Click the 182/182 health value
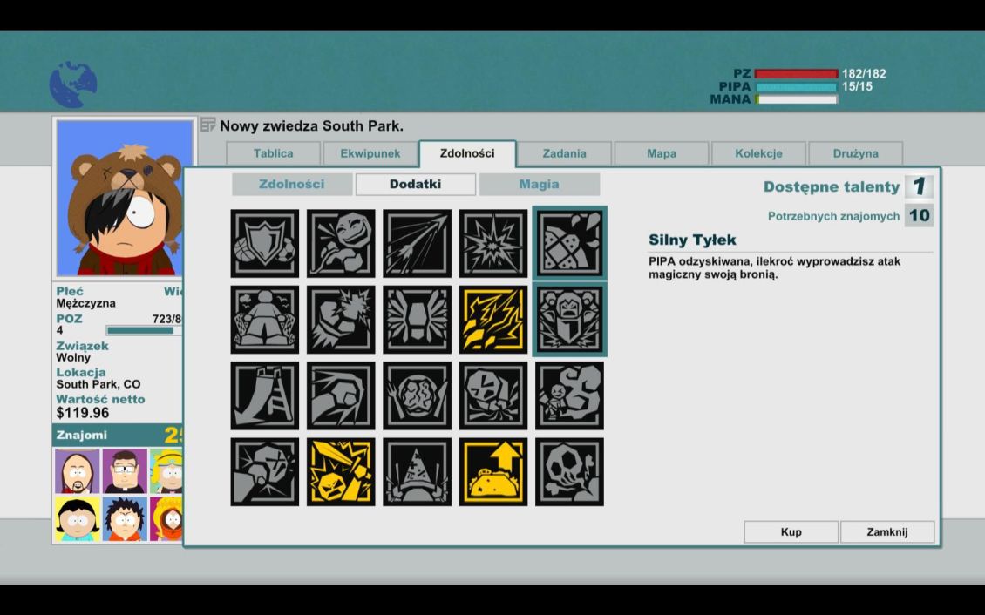The height and width of the screenshot is (615, 985). [x=864, y=74]
